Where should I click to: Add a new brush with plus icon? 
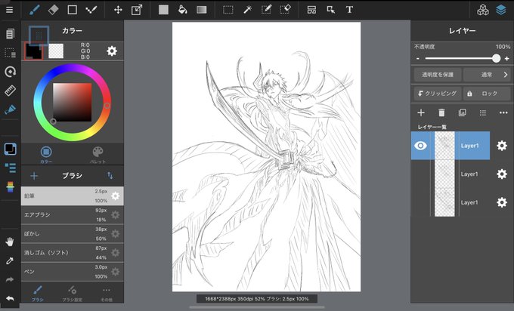[x=34, y=176]
